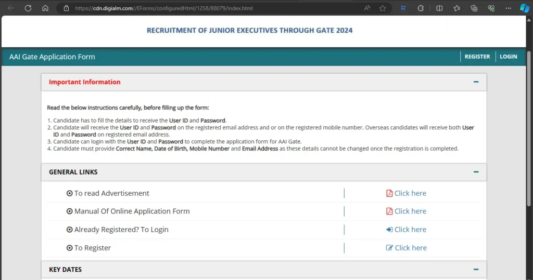
Task: Collapse the General Links section
Action: (x=476, y=172)
